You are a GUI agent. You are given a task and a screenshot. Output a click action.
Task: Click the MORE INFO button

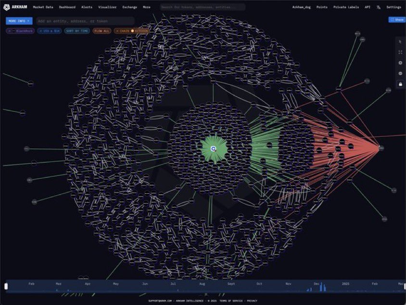pyautogui.click(x=19, y=21)
